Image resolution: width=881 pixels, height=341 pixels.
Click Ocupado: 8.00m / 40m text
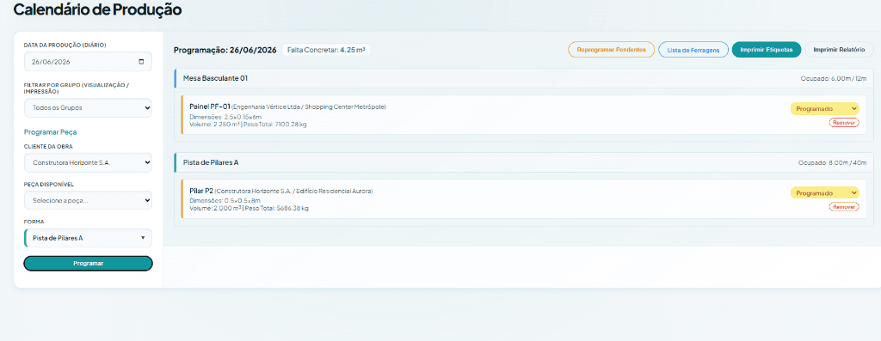tap(833, 162)
